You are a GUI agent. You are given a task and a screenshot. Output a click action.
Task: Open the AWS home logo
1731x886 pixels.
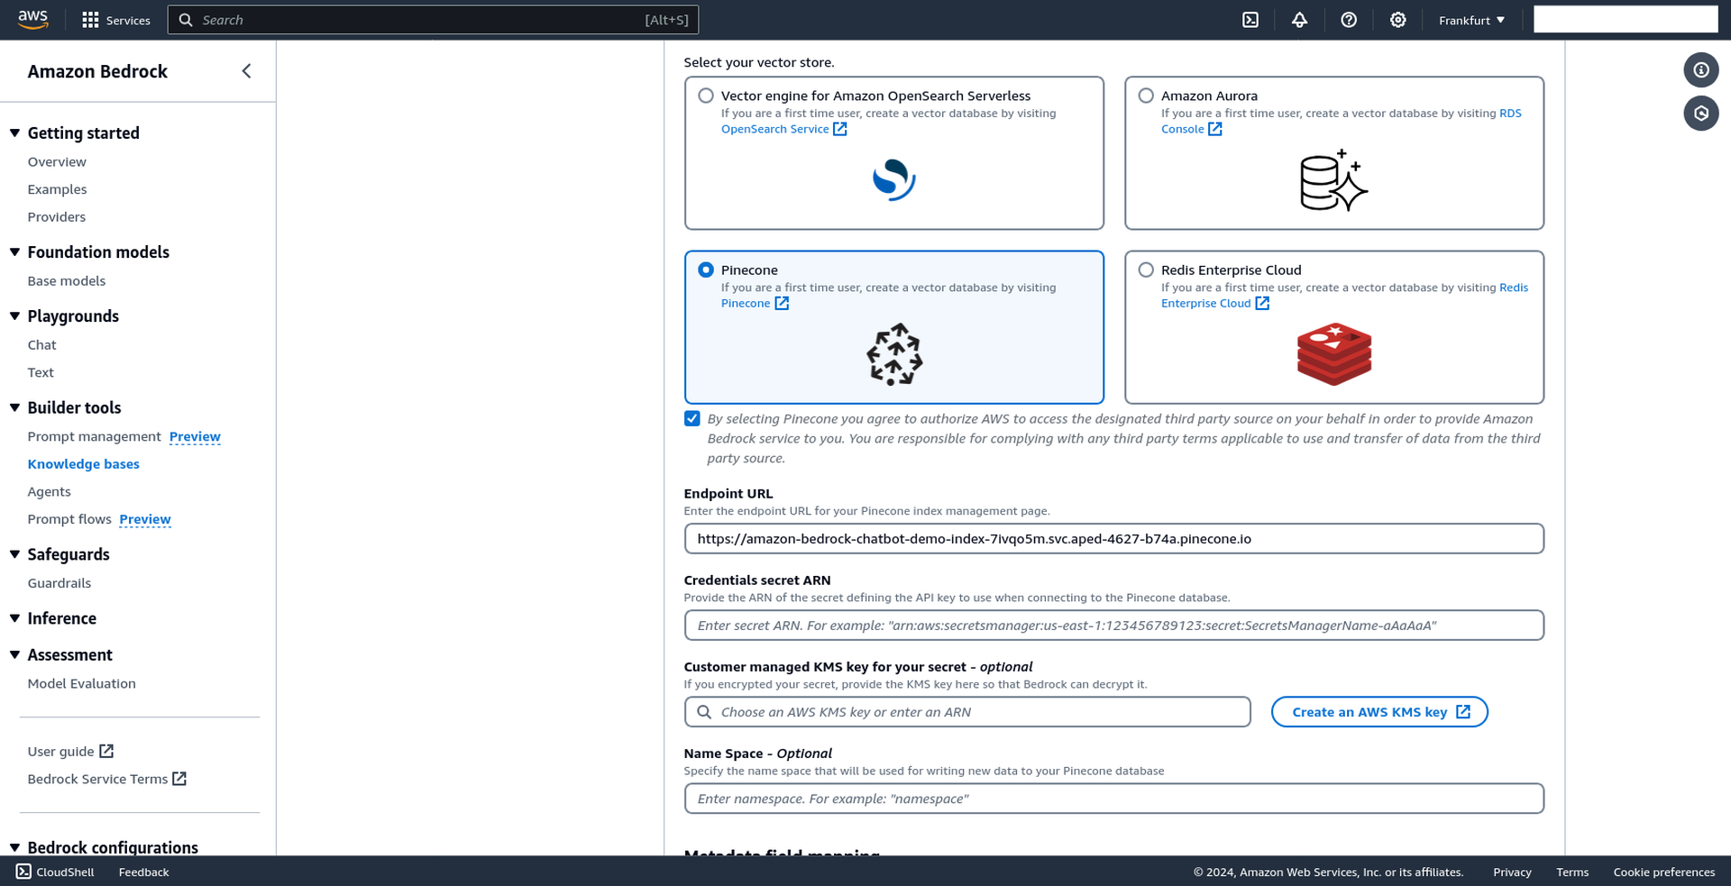click(x=33, y=20)
